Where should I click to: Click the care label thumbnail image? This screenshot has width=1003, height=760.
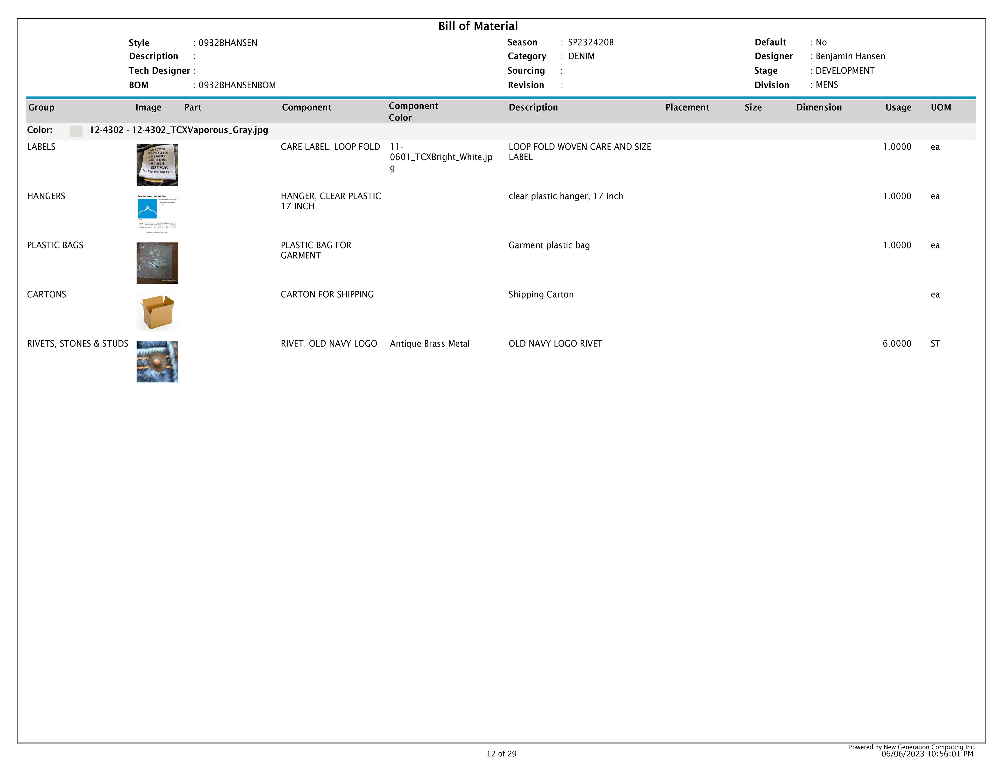click(x=157, y=165)
